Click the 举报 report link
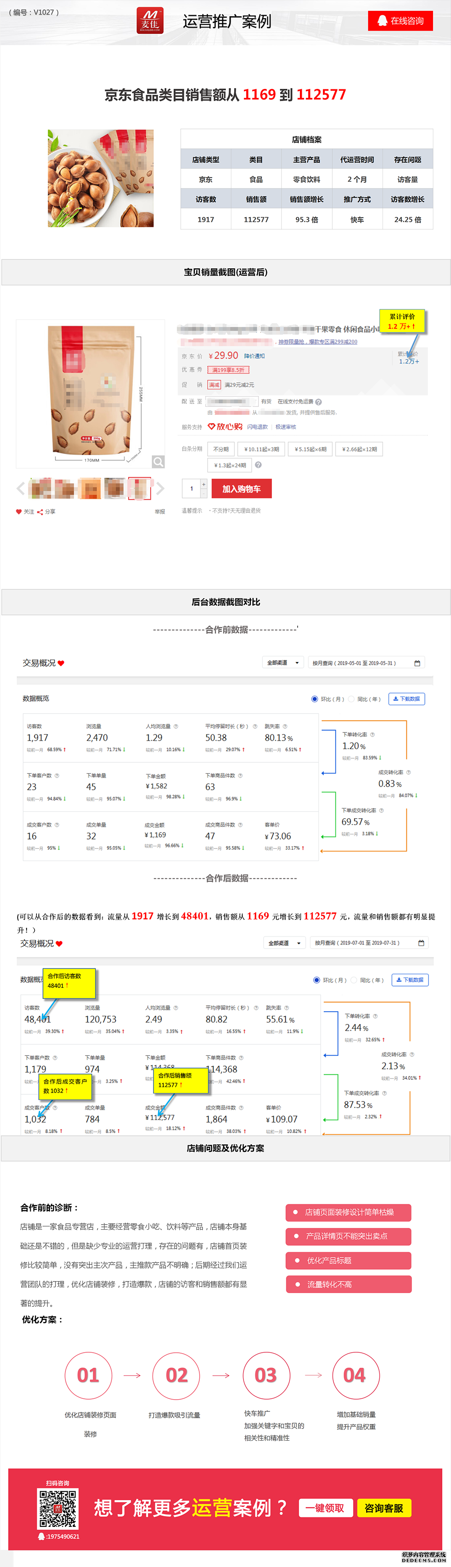 (160, 512)
